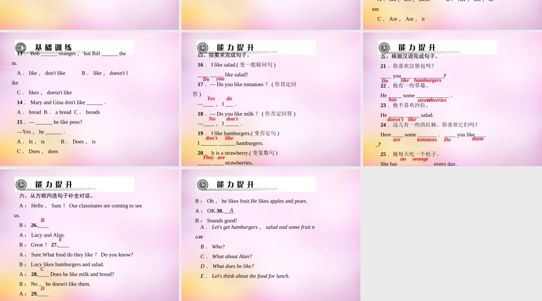This screenshot has height=301, width=542.
Task: Click the option 'B. Does, is'
Action: click(x=78, y=141)
